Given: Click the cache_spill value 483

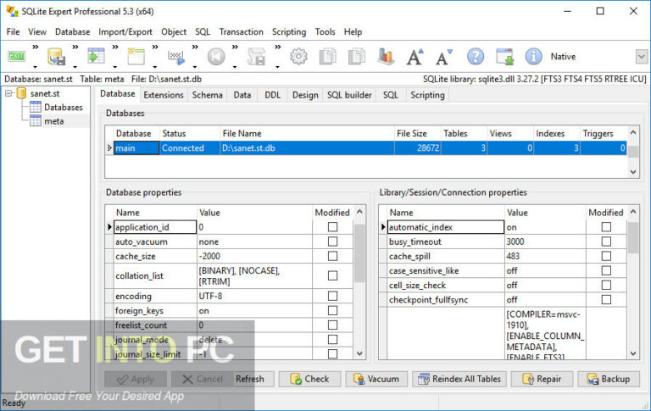Looking at the screenshot, I should click(545, 256).
